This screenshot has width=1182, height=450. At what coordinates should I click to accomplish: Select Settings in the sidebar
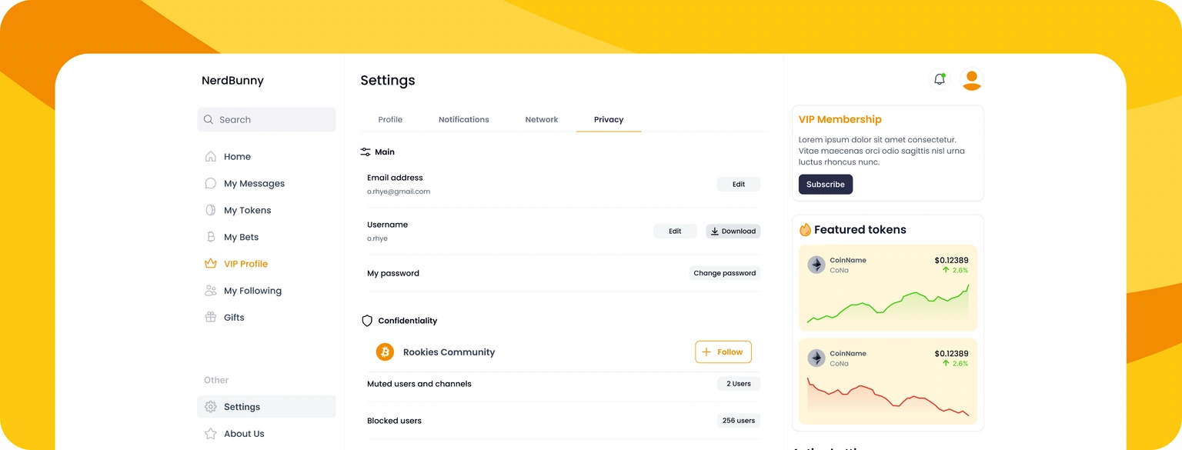click(x=266, y=407)
